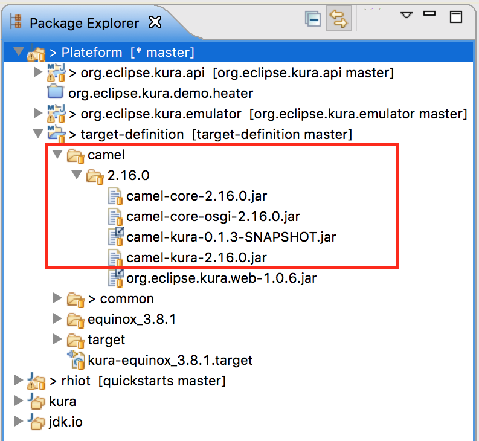Click the org.eclipse.kura.demo.heater folder icon
Screen dimensions: 479x441
click(x=56, y=93)
